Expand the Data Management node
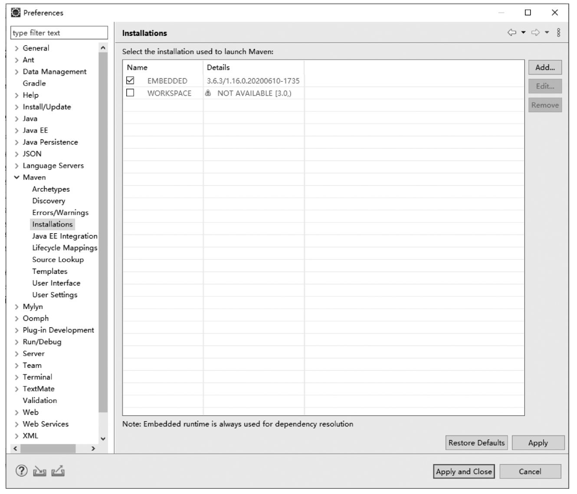The width and height of the screenshot is (577, 494). click(16, 72)
